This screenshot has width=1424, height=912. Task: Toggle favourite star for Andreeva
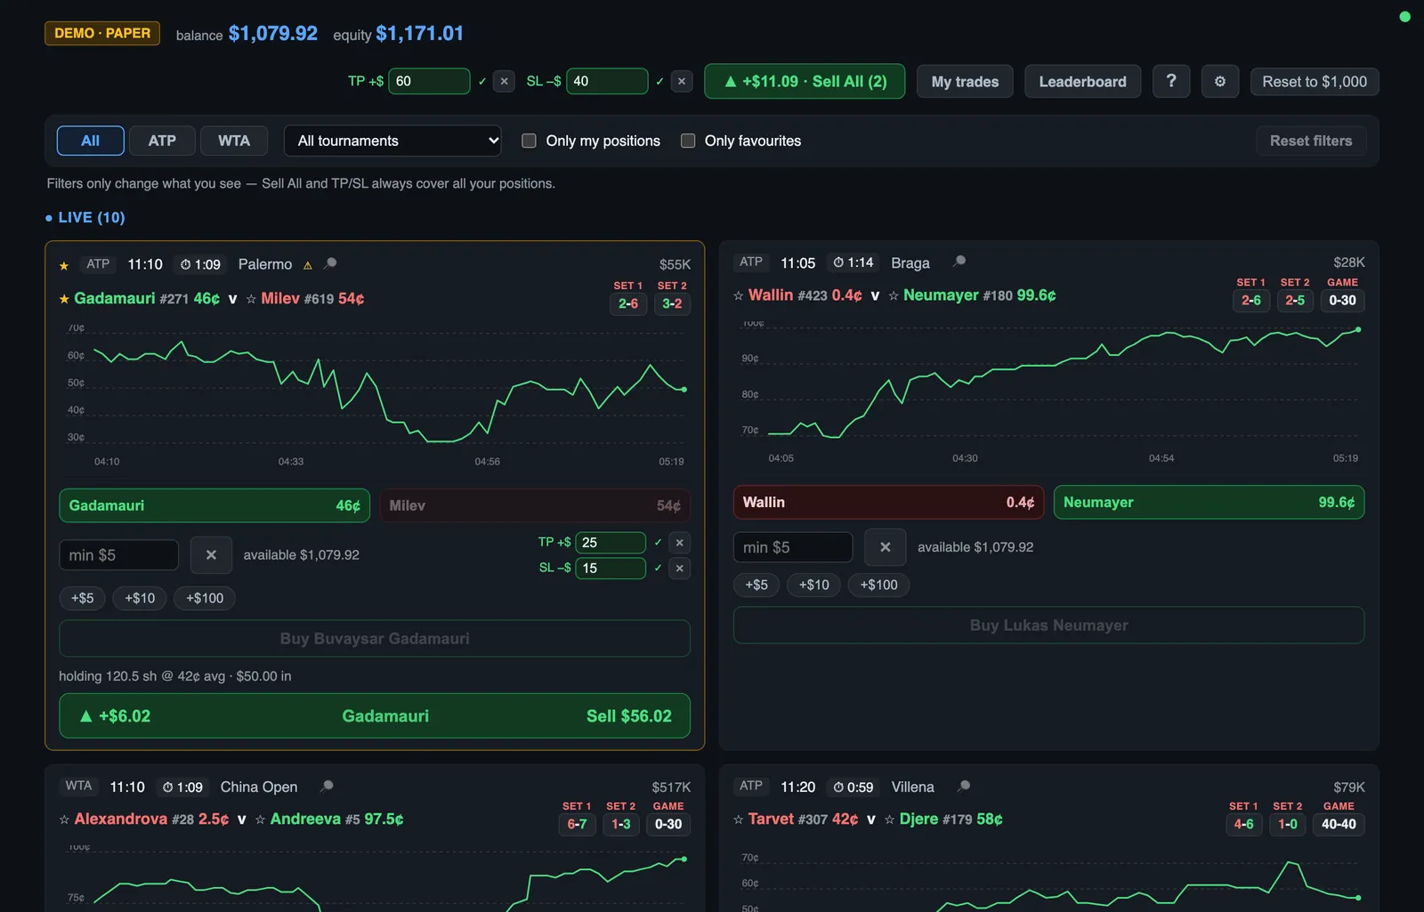(x=260, y=819)
